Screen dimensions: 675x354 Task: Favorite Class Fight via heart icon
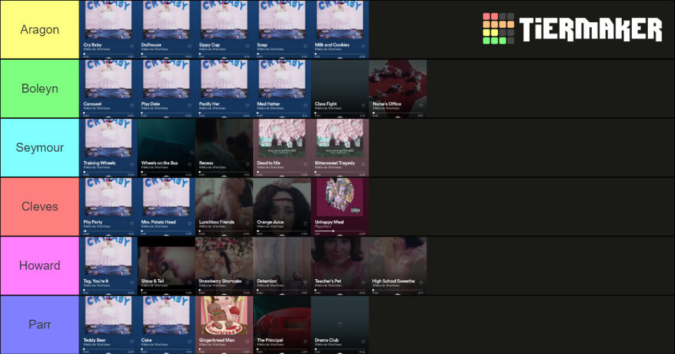363,105
